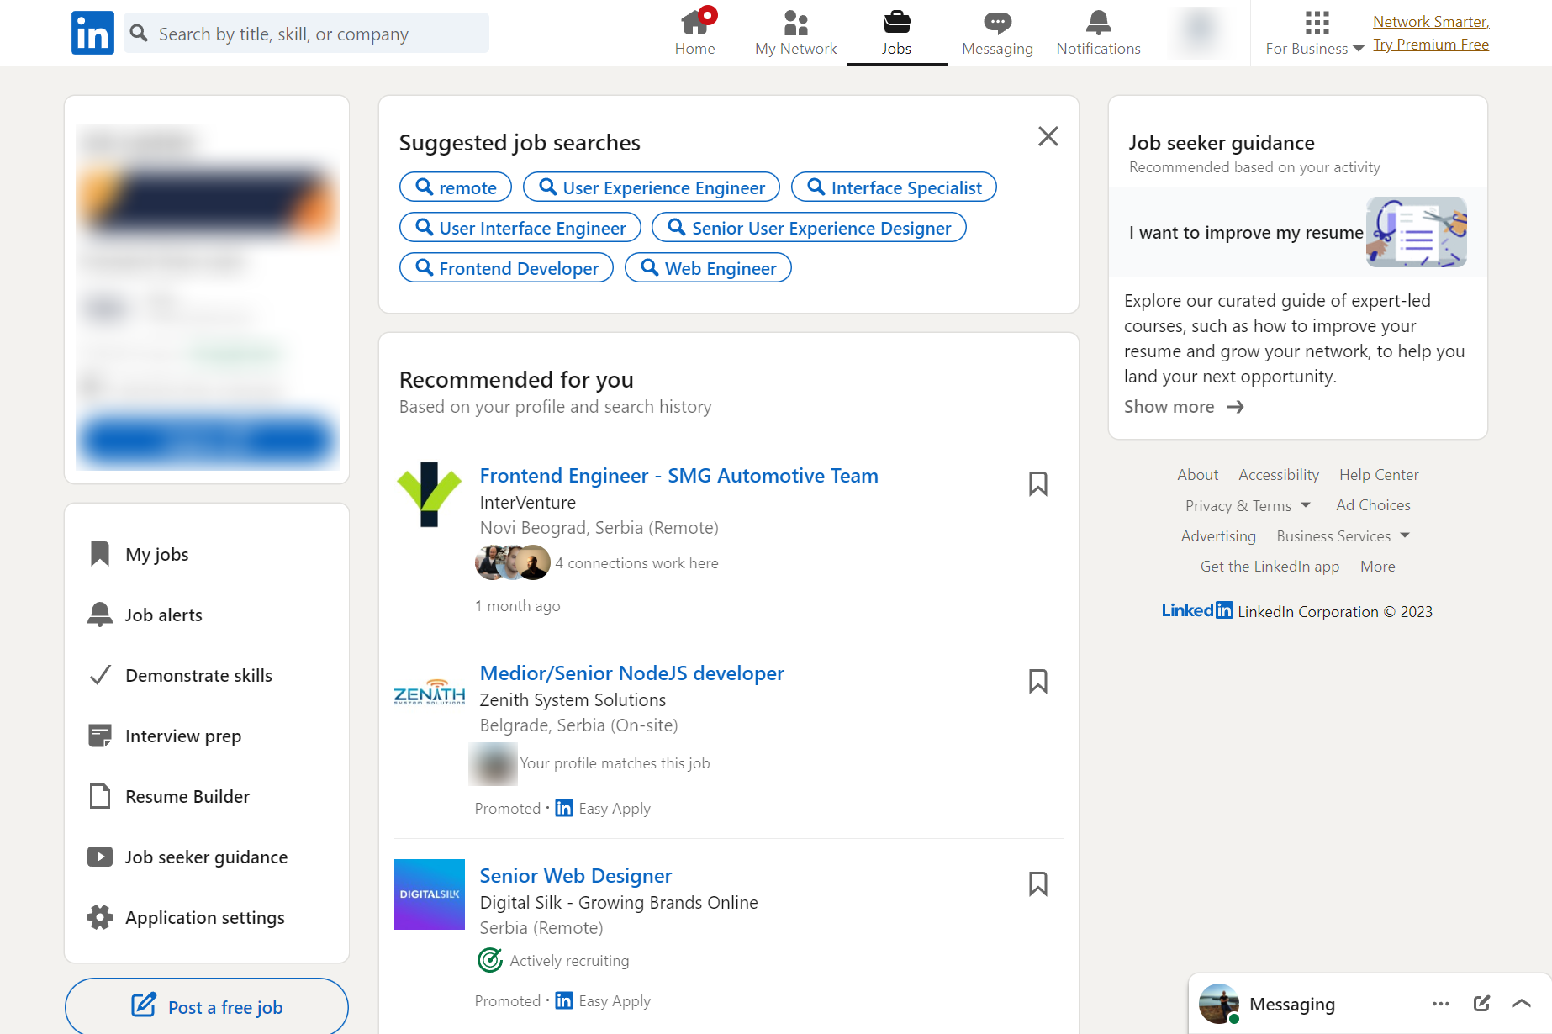Open the Advertising footer link
1552x1034 pixels.
click(x=1218, y=536)
